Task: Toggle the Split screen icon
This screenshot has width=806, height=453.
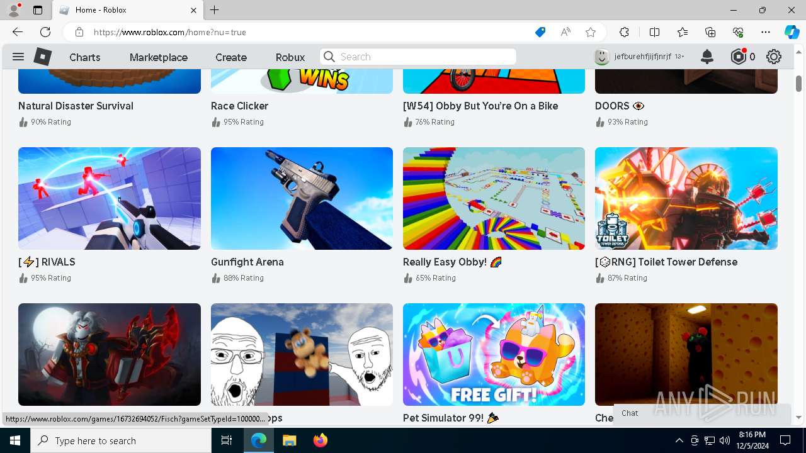Action: point(654,32)
